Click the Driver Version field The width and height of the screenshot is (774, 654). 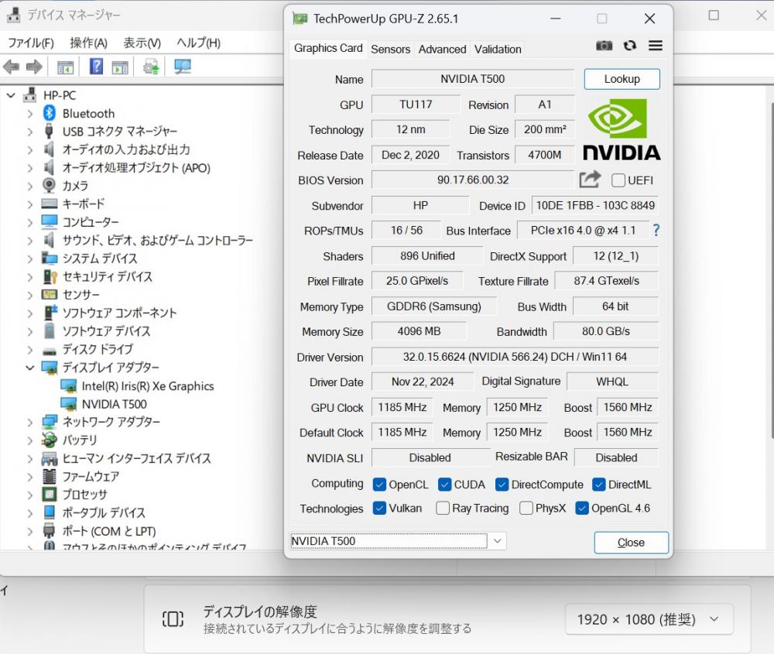(x=515, y=356)
